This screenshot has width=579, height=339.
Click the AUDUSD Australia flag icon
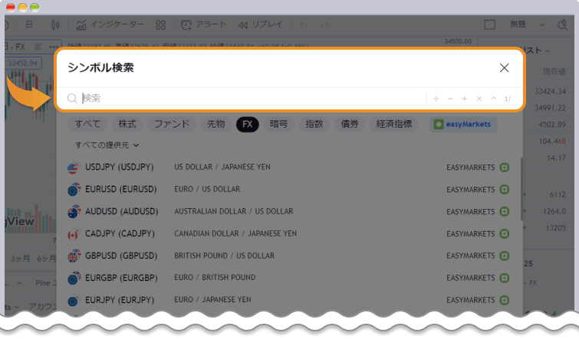(x=74, y=212)
